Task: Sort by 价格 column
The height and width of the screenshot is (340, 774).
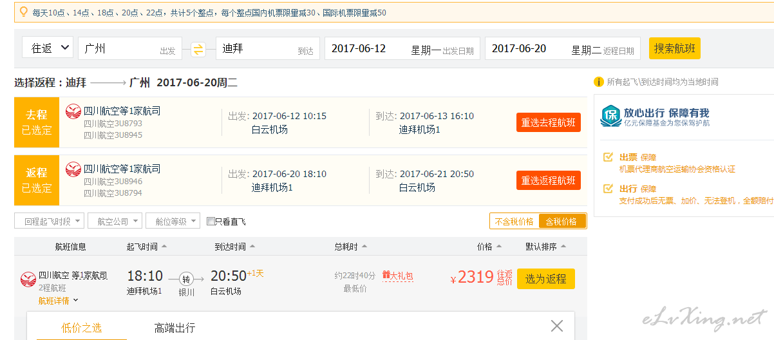Action: [x=489, y=247]
